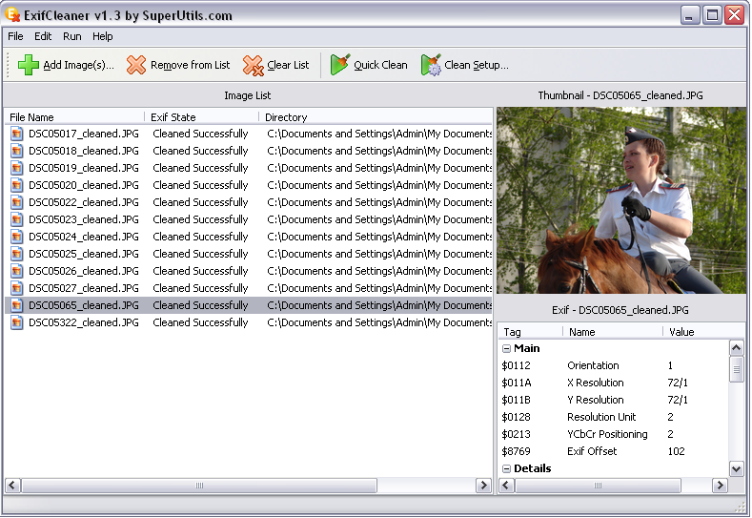Open the Edit menu
Image resolution: width=752 pixels, height=518 pixels.
(43, 36)
